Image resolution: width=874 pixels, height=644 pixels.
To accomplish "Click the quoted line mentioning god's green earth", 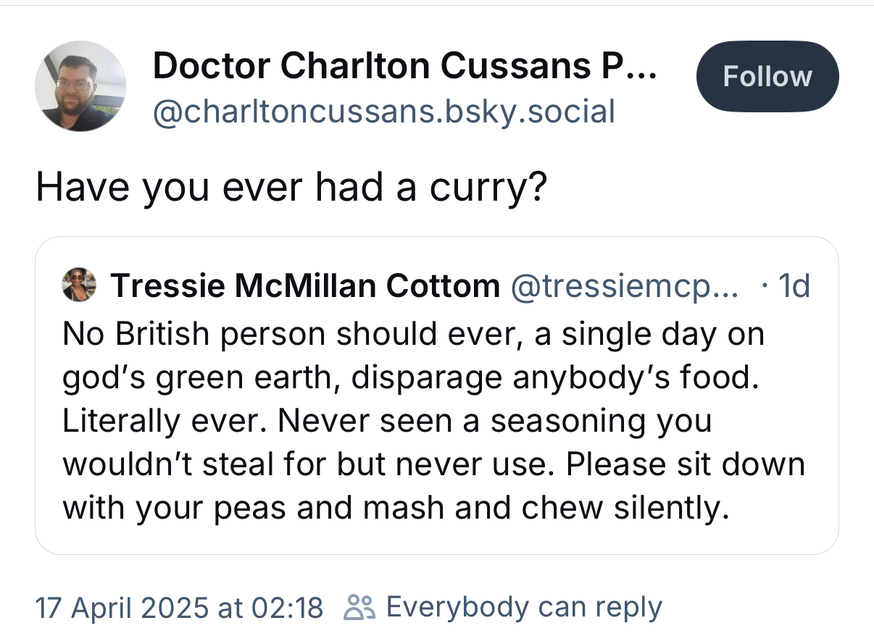I will [x=410, y=377].
